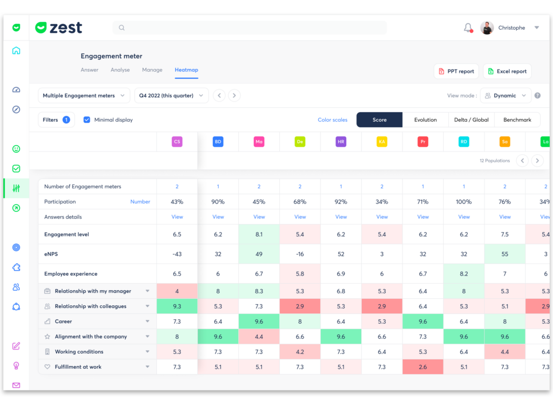Open the Manage tab
This screenshot has height=405, width=553.
[152, 70]
